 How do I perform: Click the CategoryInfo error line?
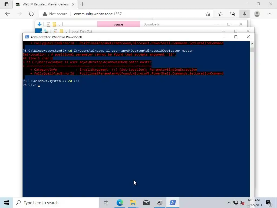(x=114, y=70)
